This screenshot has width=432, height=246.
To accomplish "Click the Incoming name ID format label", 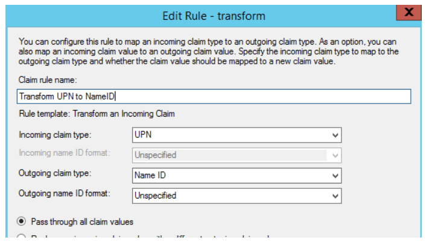I will click(65, 153).
